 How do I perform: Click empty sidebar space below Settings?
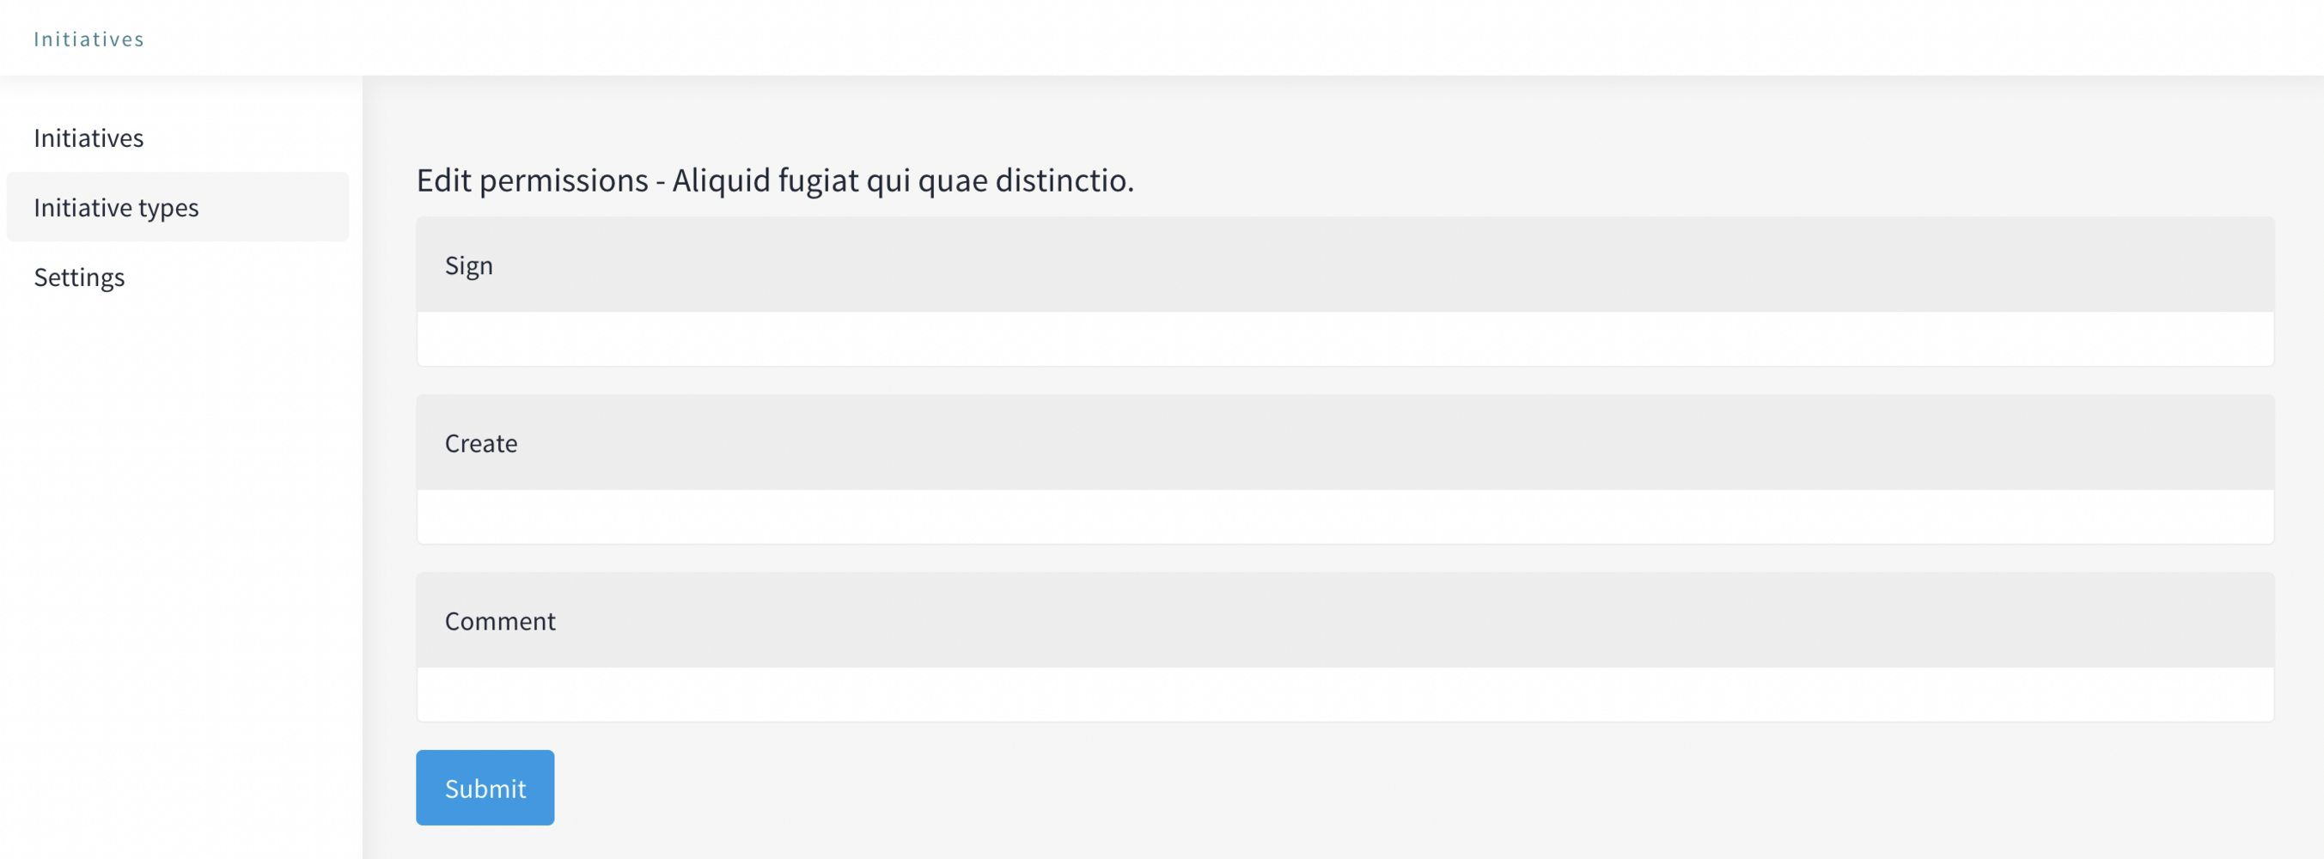180,541
